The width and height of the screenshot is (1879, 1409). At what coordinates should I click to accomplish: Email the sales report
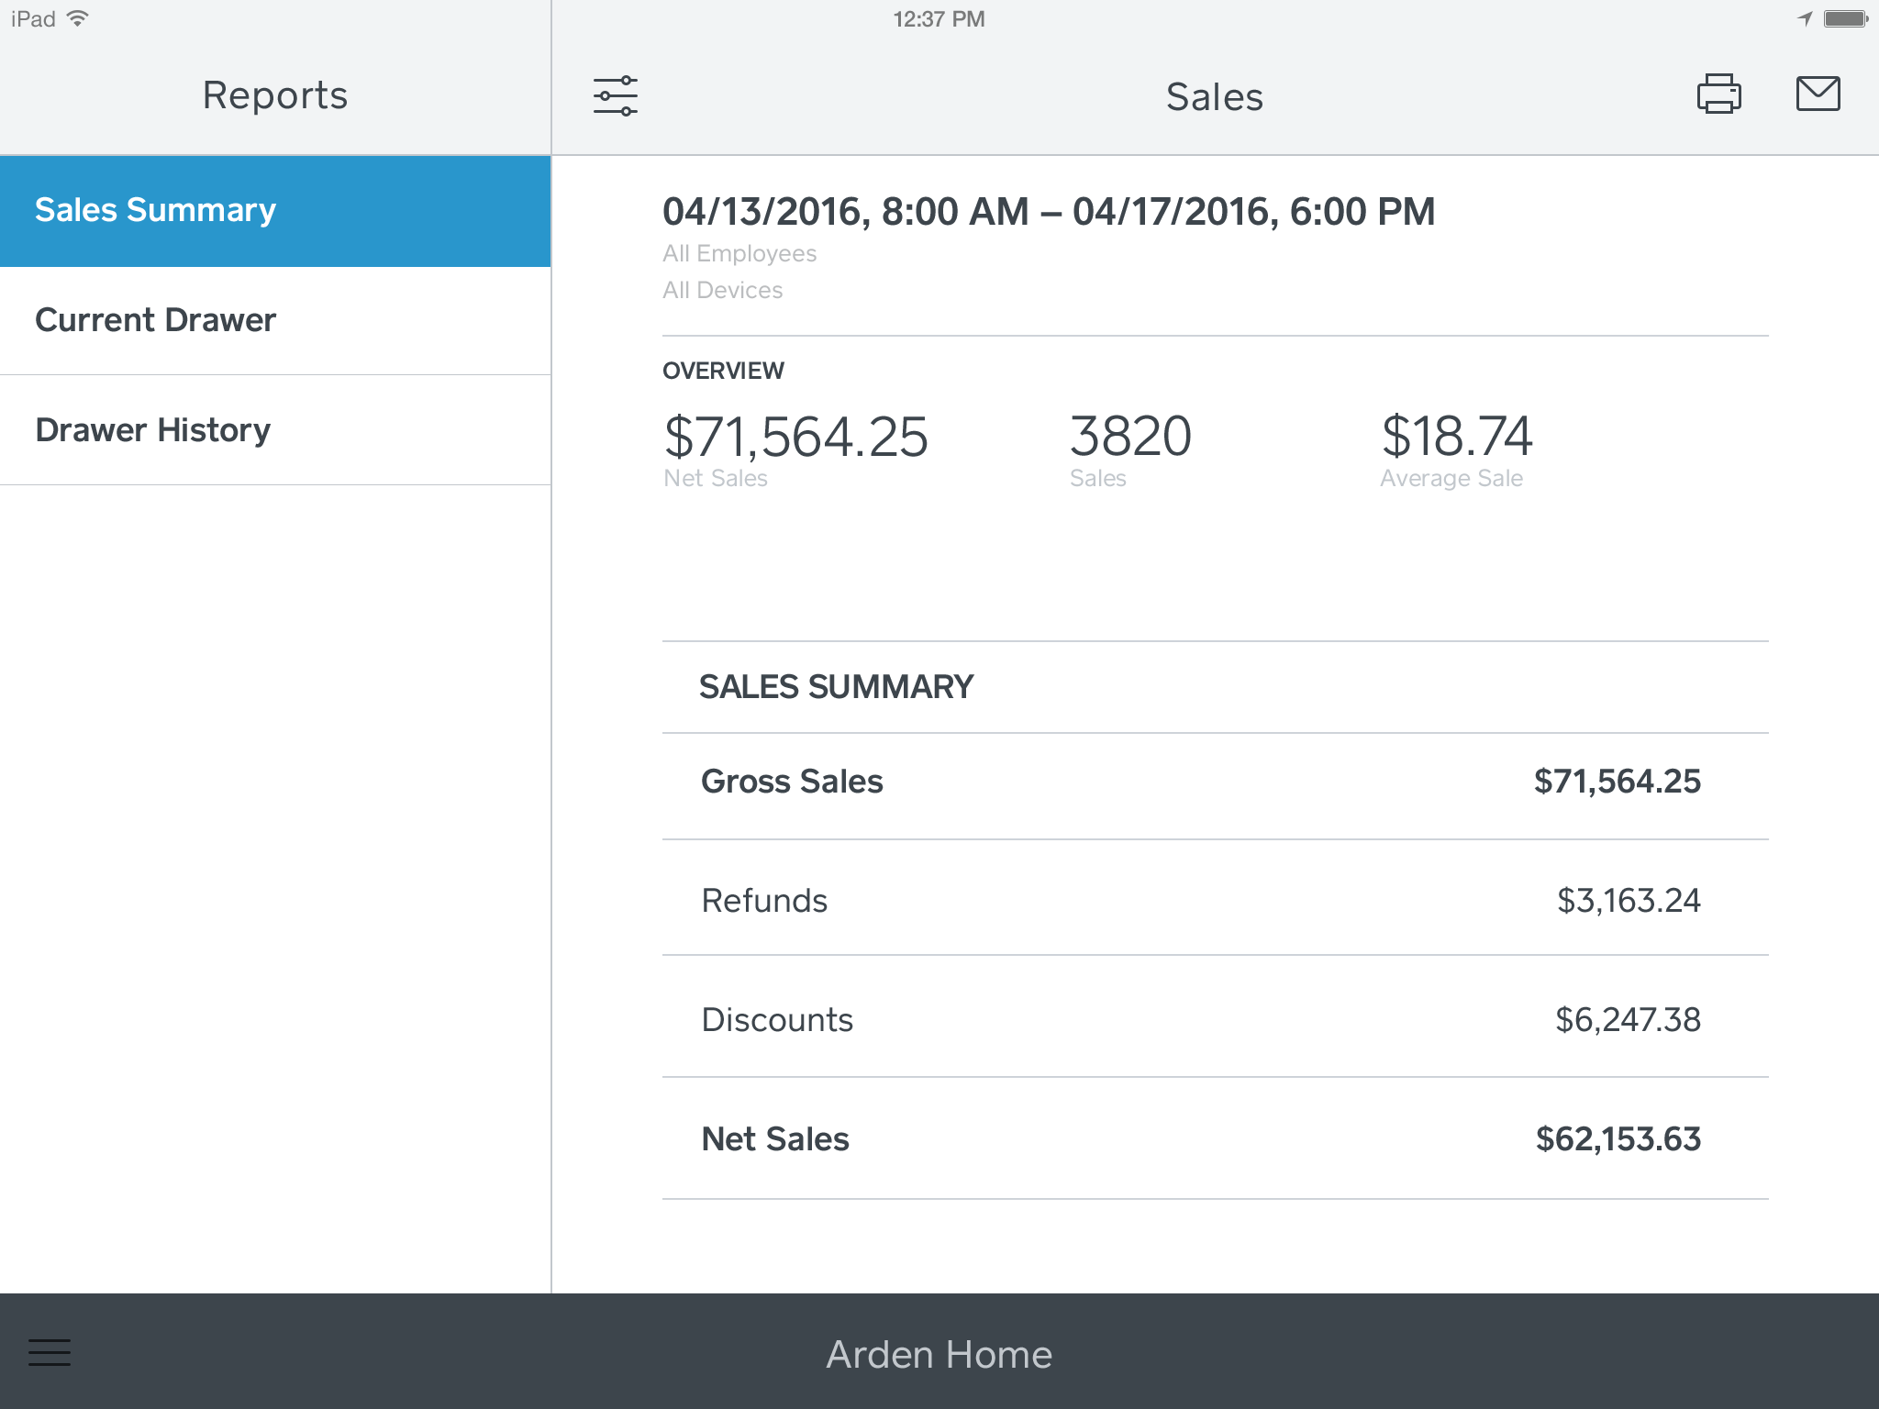(1818, 94)
